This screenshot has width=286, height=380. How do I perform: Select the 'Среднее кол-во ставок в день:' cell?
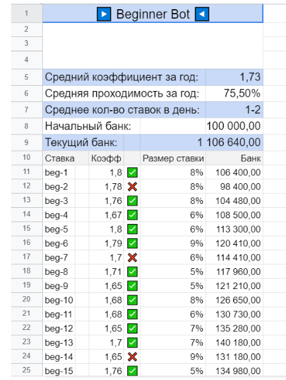point(124,110)
